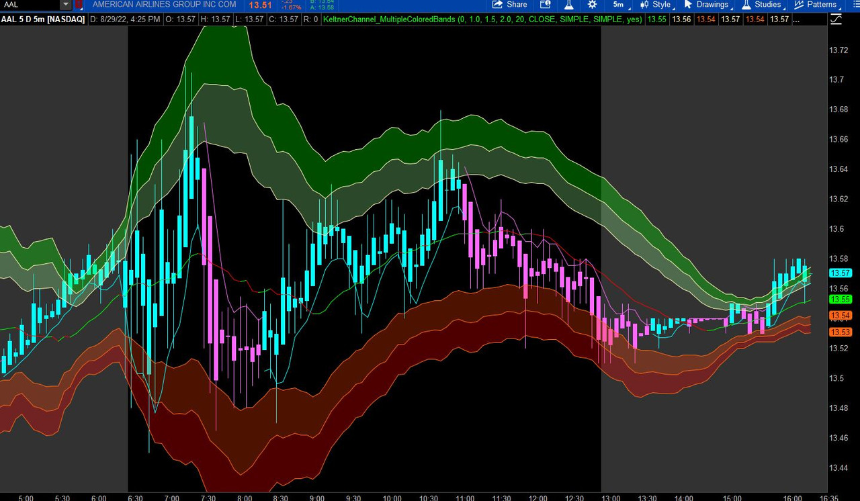The image size is (860, 501).
Task: Open the chart notes icon beside Share
Action: coord(545,5)
